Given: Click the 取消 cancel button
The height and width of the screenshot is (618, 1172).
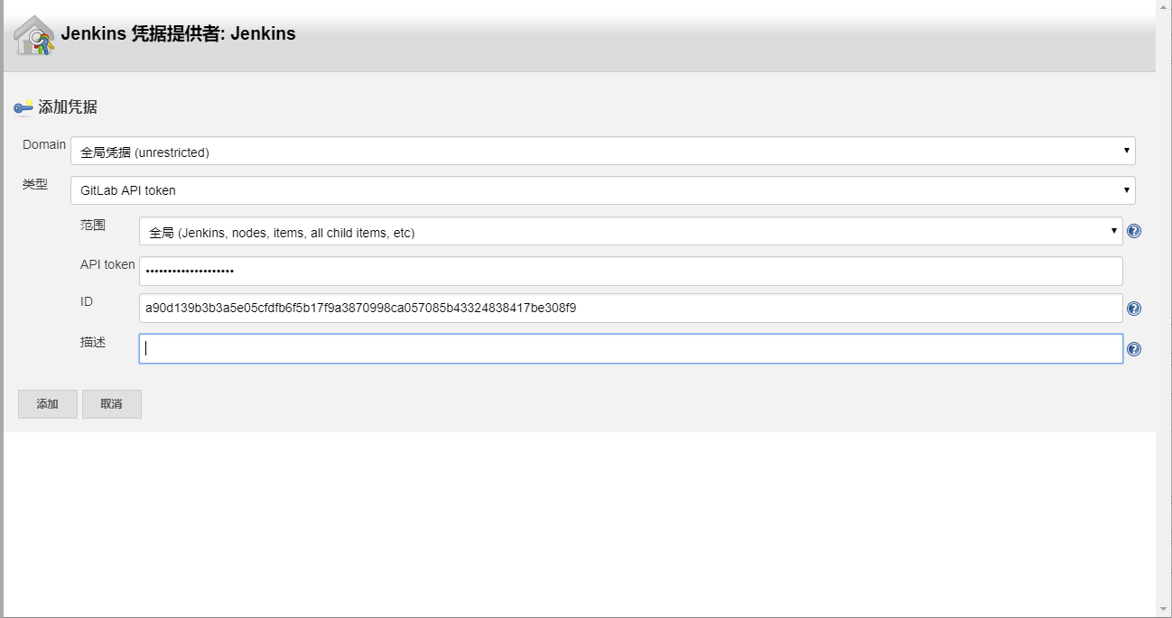Looking at the screenshot, I should 112,404.
